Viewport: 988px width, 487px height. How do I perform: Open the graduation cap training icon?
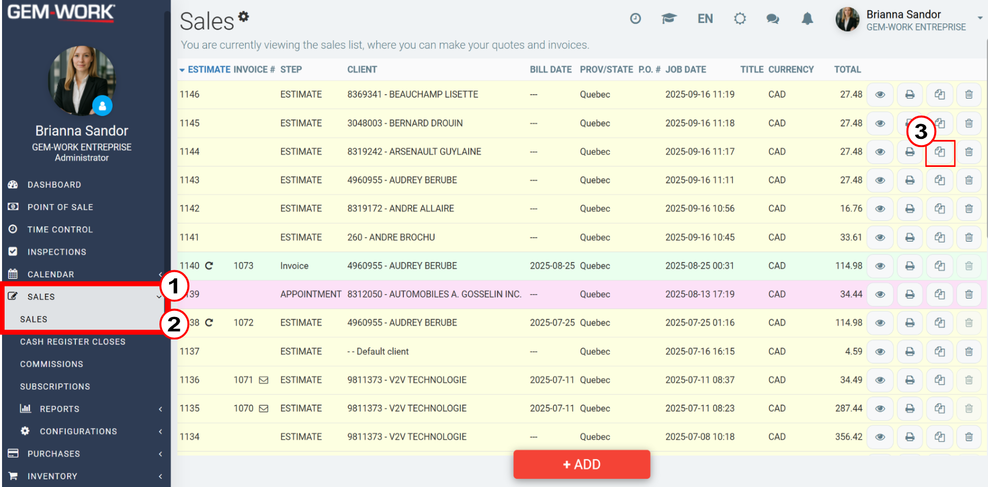click(x=669, y=19)
